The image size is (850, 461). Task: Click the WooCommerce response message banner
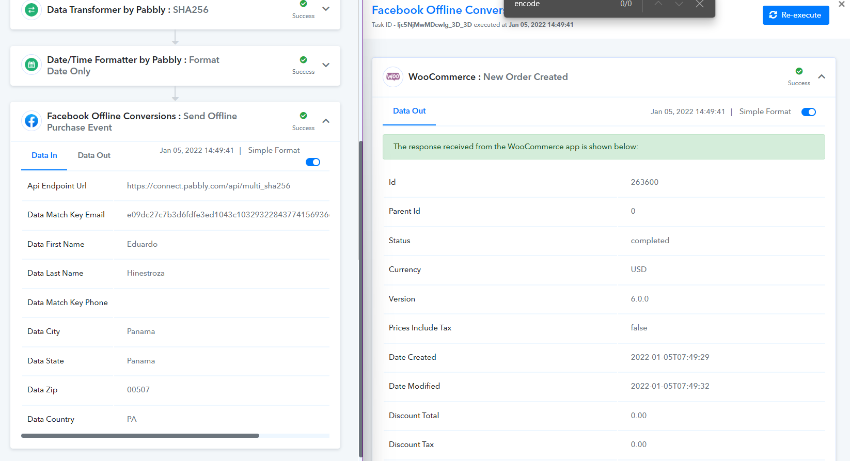604,147
